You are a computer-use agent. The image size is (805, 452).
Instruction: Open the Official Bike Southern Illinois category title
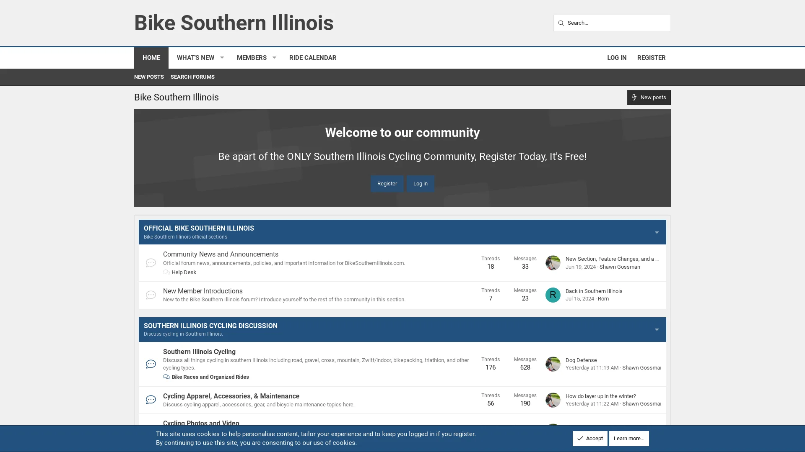(x=199, y=229)
